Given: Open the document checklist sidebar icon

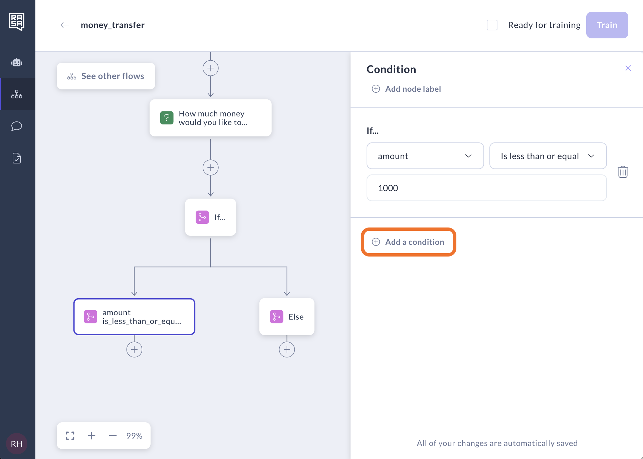Looking at the screenshot, I should [17, 158].
